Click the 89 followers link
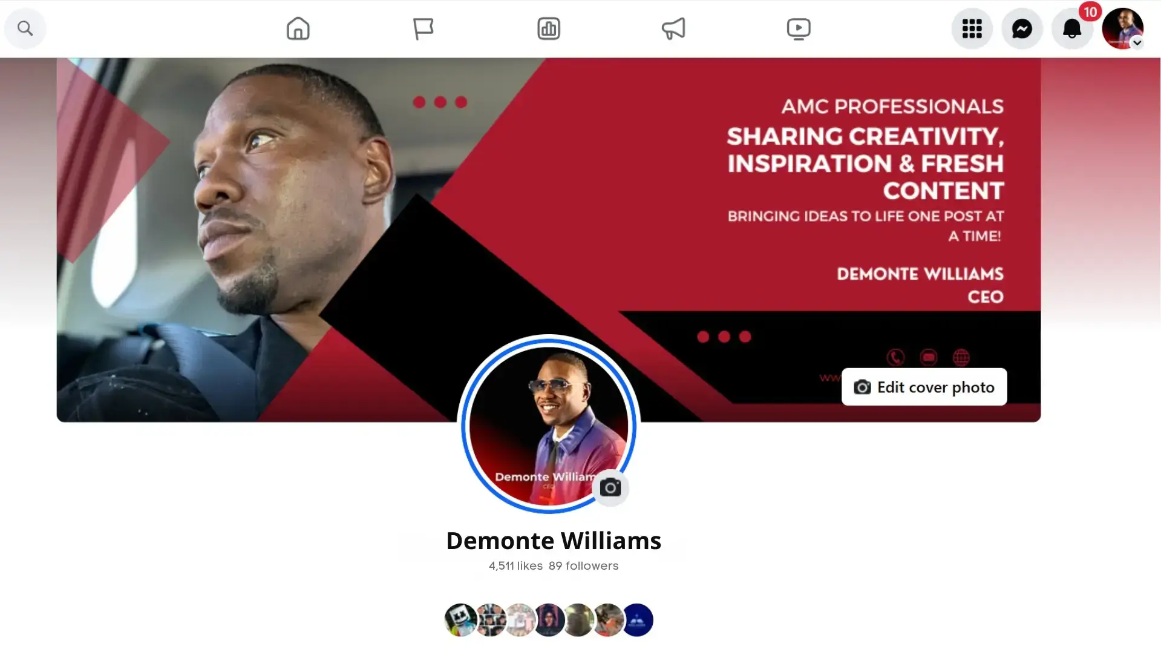 (583, 565)
